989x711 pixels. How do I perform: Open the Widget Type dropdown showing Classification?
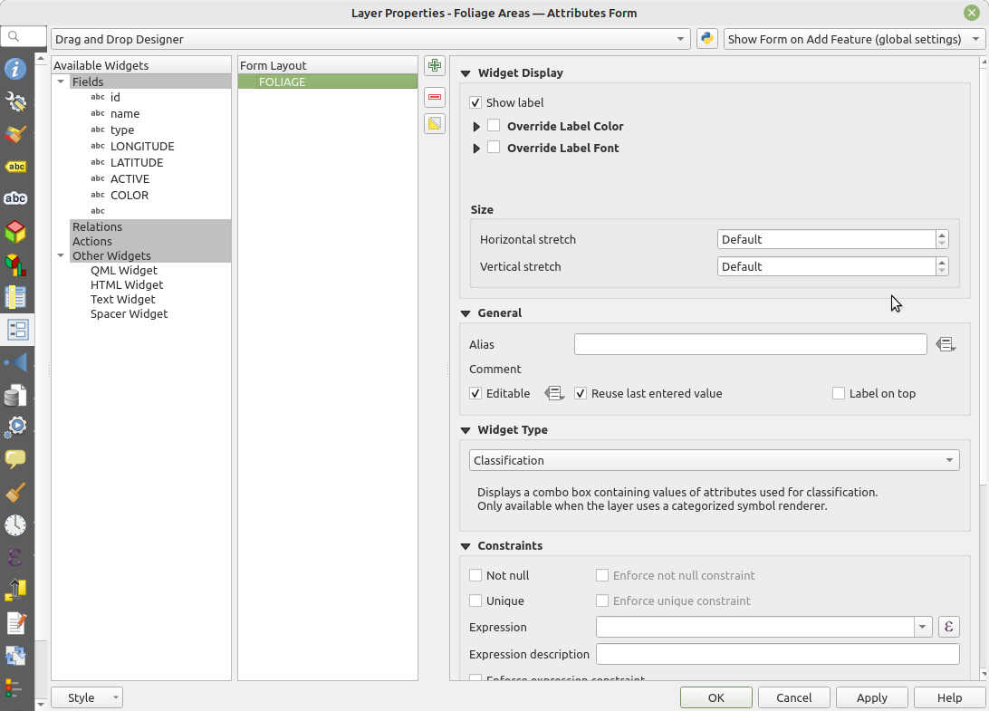point(714,460)
